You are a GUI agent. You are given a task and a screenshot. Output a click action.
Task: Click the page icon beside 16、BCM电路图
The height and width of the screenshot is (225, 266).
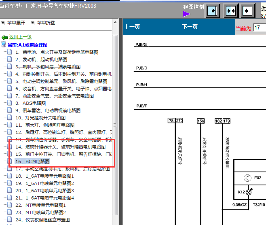(x=10, y=161)
